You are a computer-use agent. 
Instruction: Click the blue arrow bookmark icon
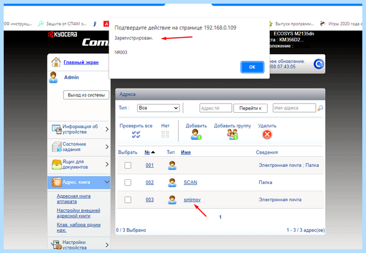[95, 24]
